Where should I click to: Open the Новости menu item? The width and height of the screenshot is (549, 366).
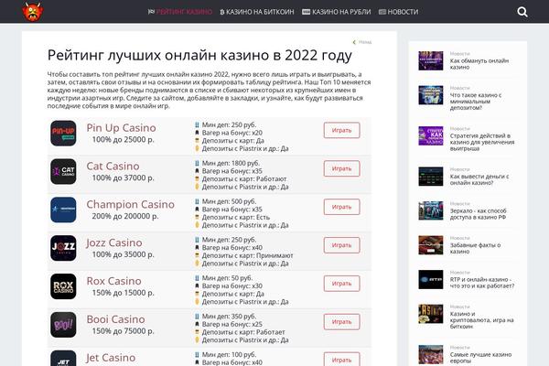click(398, 12)
